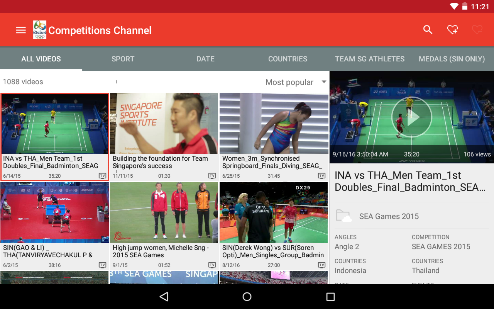494x309 pixels.
Task: Tap 'Thailand' country value
Action: pyautogui.click(x=426, y=270)
